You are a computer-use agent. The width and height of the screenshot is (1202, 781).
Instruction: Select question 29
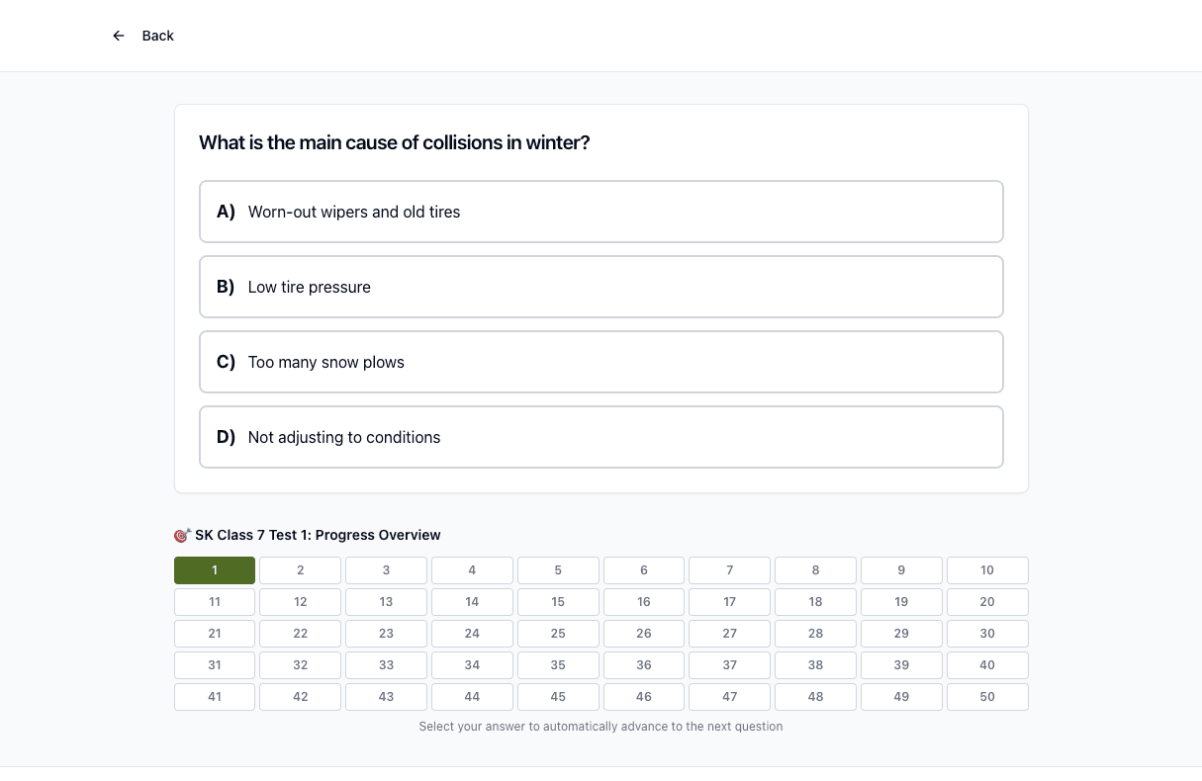coord(901,634)
